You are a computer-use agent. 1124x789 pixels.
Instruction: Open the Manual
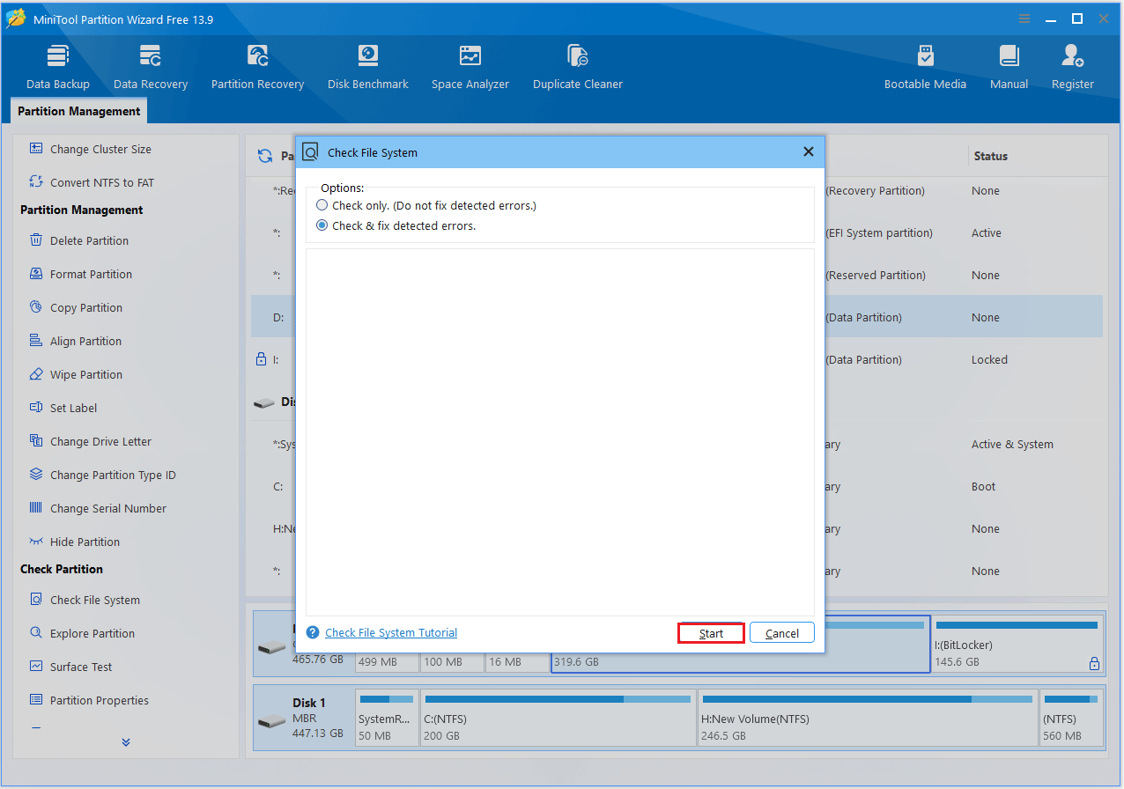pyautogui.click(x=1009, y=67)
